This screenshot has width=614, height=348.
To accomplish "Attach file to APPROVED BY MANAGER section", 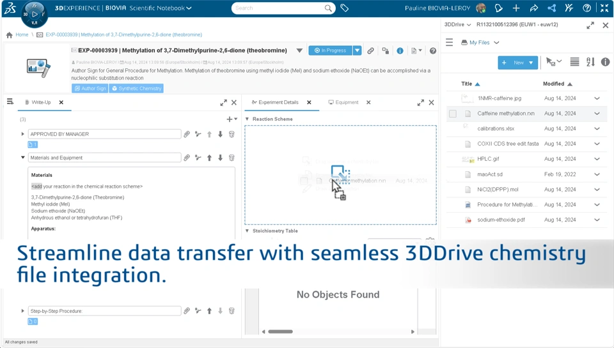I will [187, 134].
